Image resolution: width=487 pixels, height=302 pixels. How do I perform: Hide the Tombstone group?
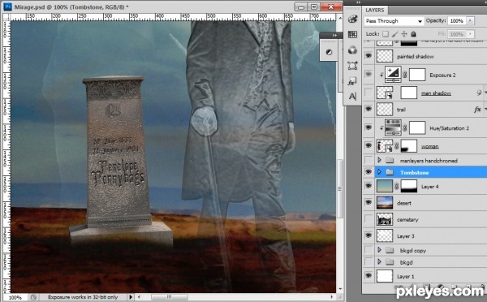(x=368, y=172)
